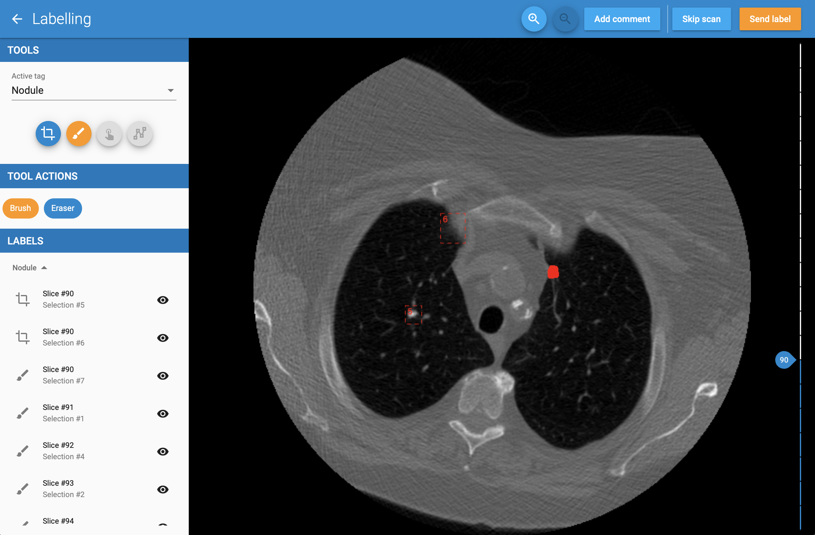815x535 pixels.
Task: Click the slice 90 slider handle
Action: 784,360
